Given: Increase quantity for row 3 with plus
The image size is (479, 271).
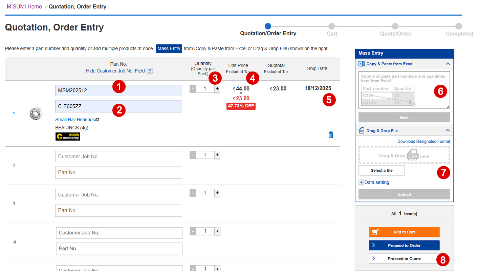Looking at the screenshot, I should point(217,193).
